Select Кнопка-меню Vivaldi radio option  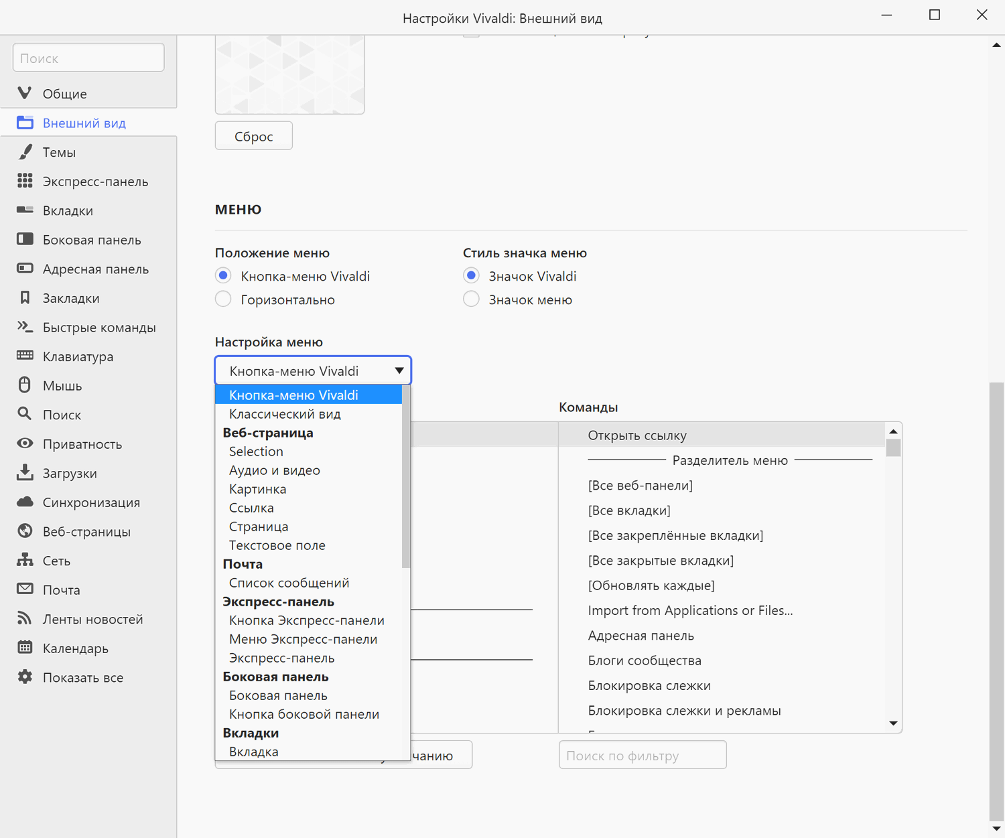[224, 276]
